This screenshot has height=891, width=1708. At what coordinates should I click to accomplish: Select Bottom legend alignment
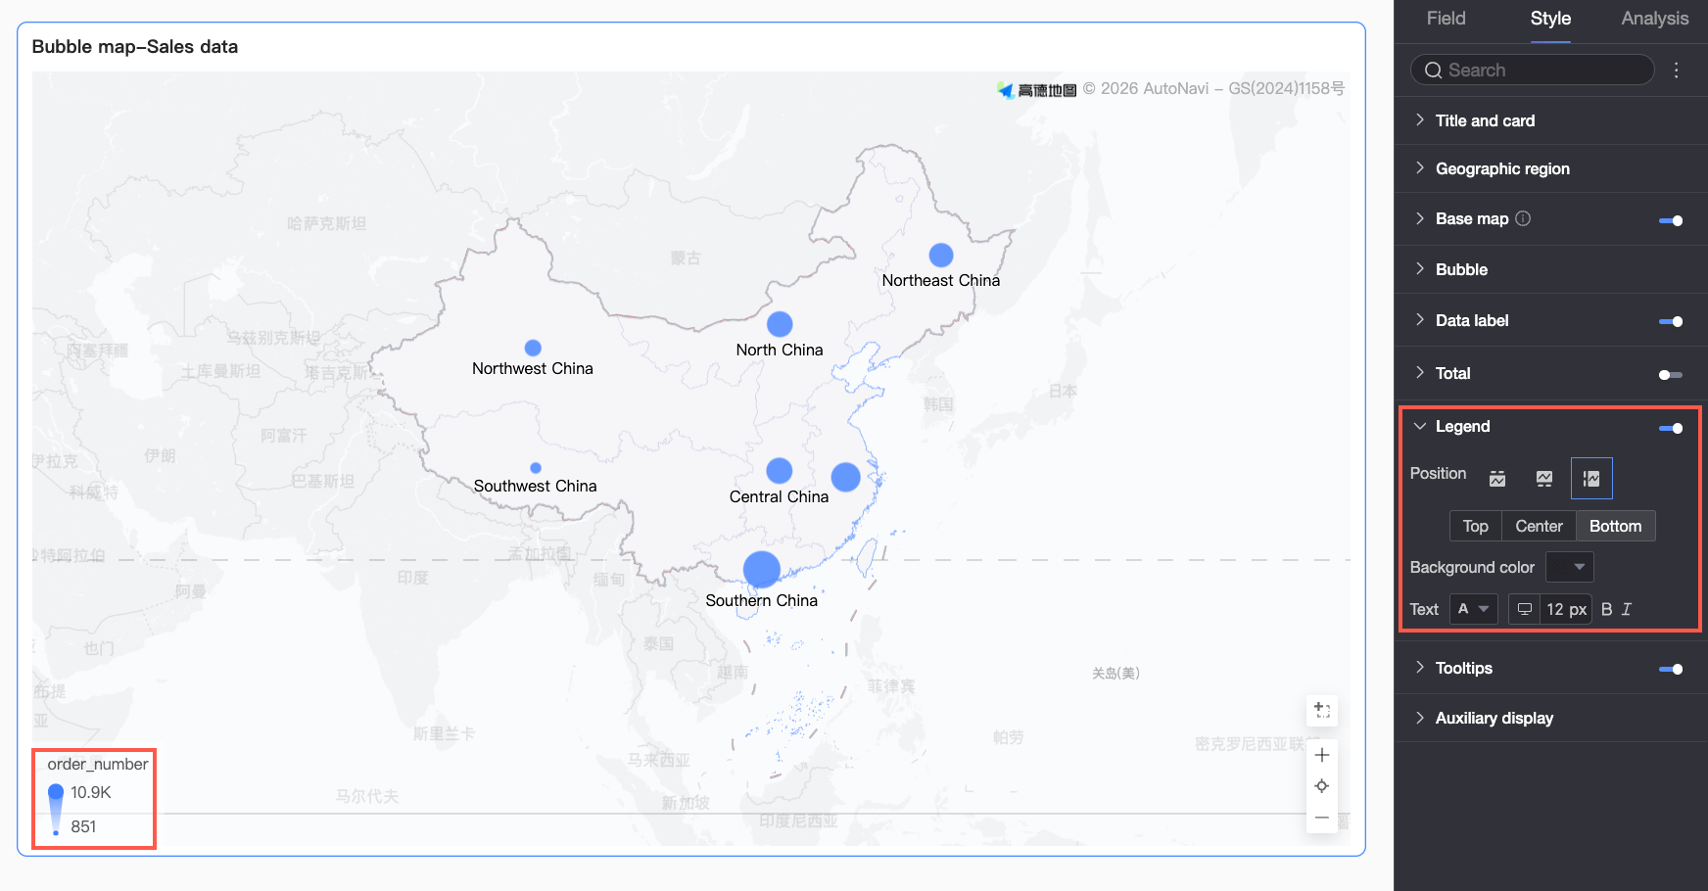click(x=1616, y=526)
